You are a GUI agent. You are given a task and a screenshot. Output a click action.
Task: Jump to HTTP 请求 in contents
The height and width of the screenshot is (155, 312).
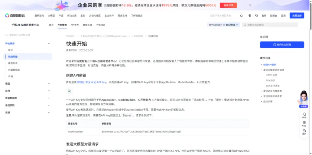coord(272,75)
